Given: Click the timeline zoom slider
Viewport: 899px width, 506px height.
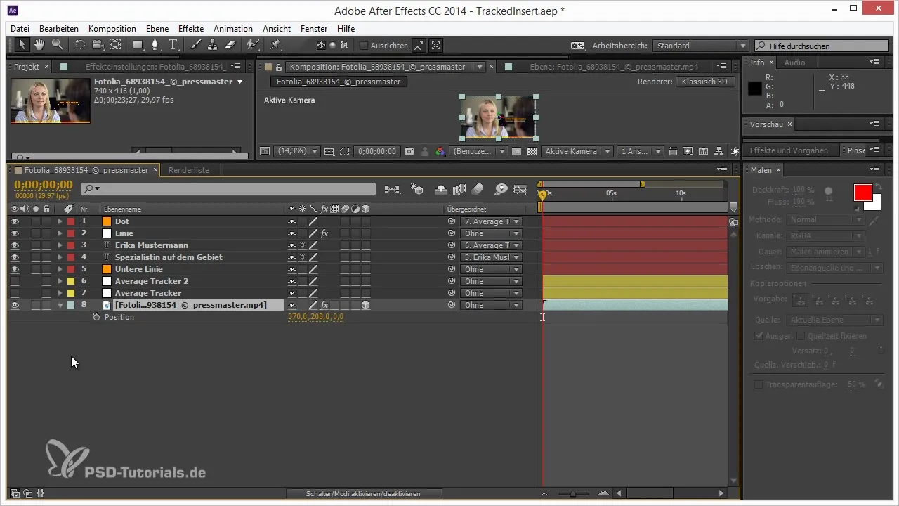Looking at the screenshot, I should pyautogui.click(x=573, y=494).
